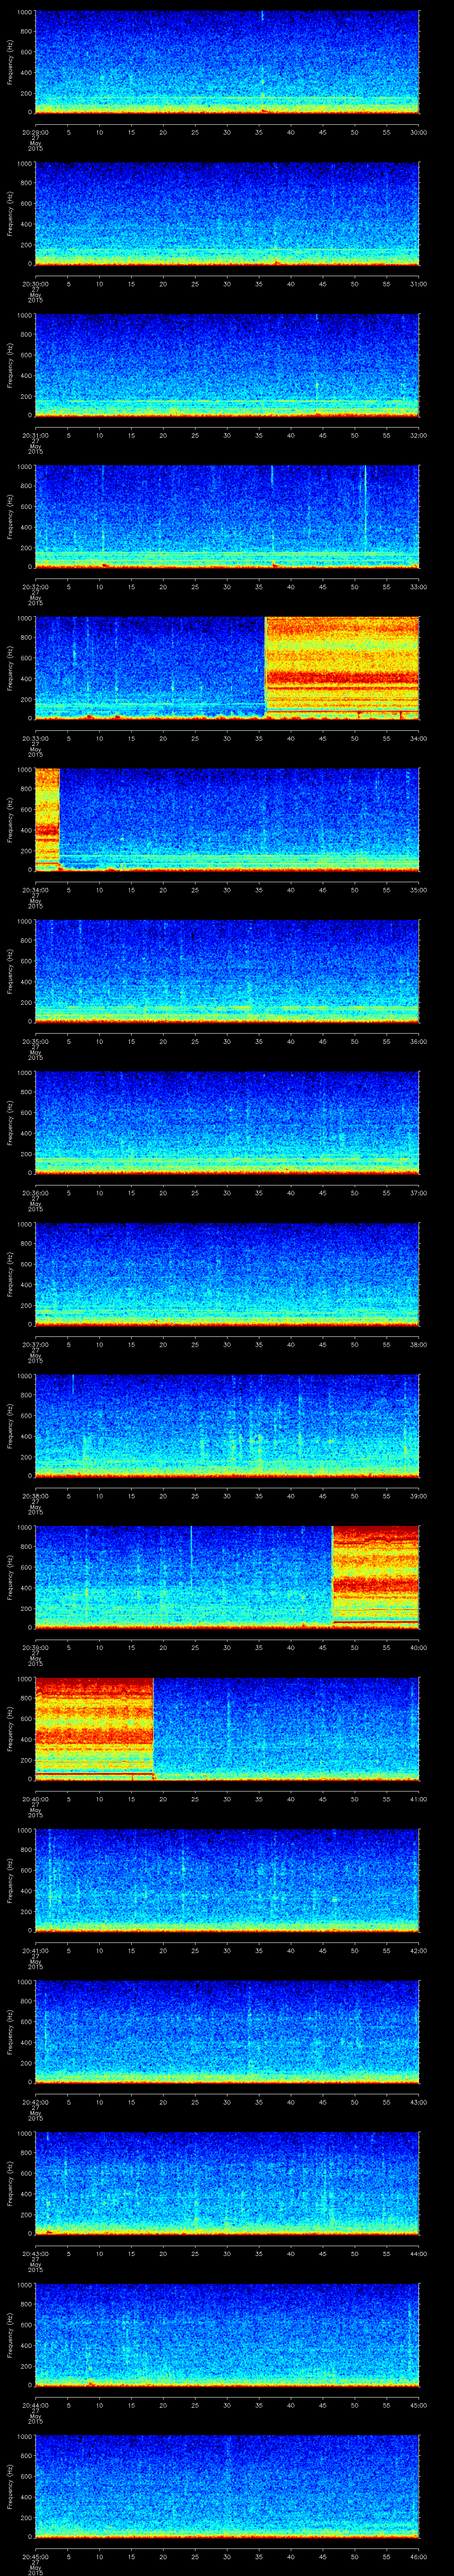
Task: Click the 20:36:00 start time label
Action: coord(35,1193)
